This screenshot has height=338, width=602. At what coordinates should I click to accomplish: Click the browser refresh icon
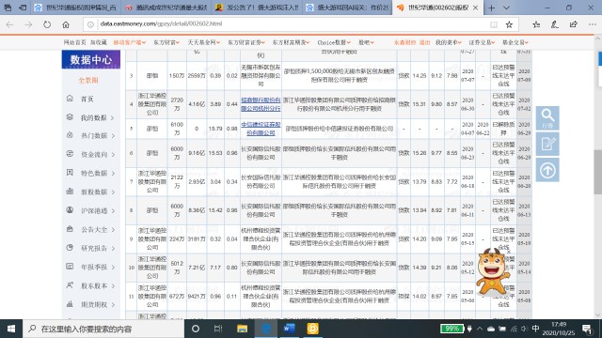pos(47,24)
